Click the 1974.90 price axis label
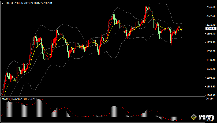Viewport: 217px width, 123px height. tap(211, 43)
